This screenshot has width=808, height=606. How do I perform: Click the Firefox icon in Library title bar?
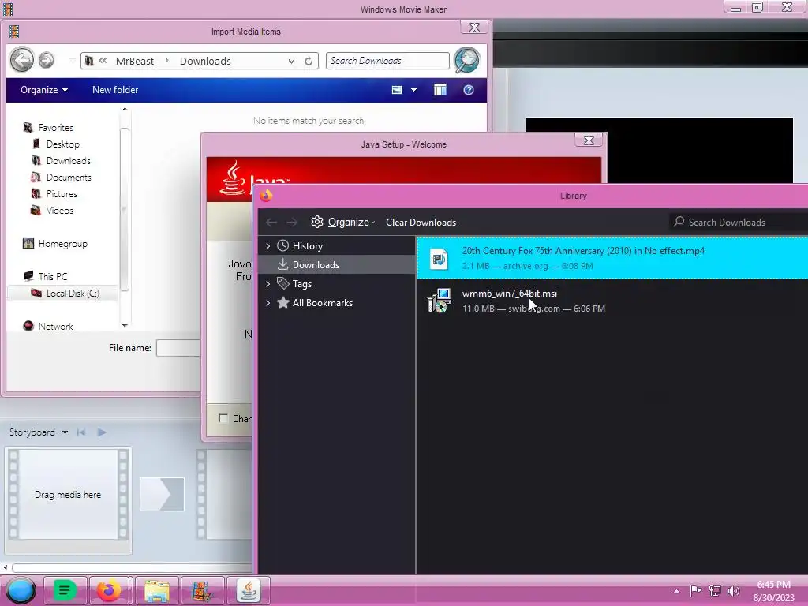(266, 196)
